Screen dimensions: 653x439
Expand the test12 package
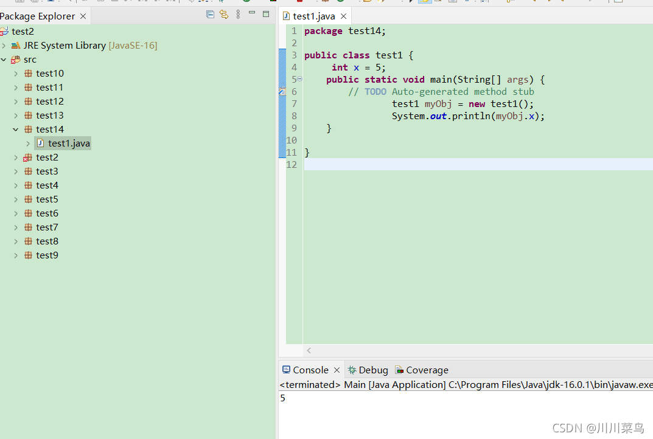tap(16, 102)
